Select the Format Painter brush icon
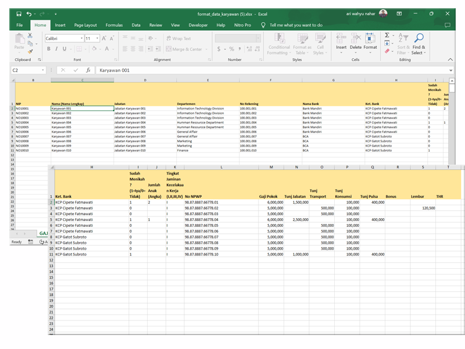The image size is (465, 349). pos(30,51)
